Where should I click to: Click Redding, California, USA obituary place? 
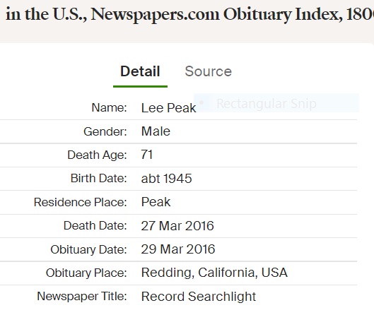tap(214, 273)
